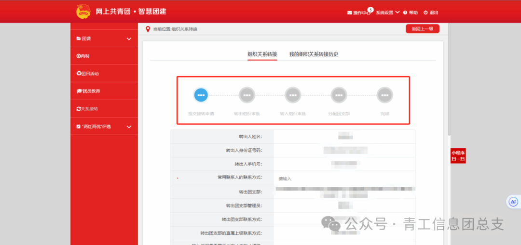Viewport: 521px width, 245px height.
Task: Click 退出 power icon to log out
Action: coord(425,13)
